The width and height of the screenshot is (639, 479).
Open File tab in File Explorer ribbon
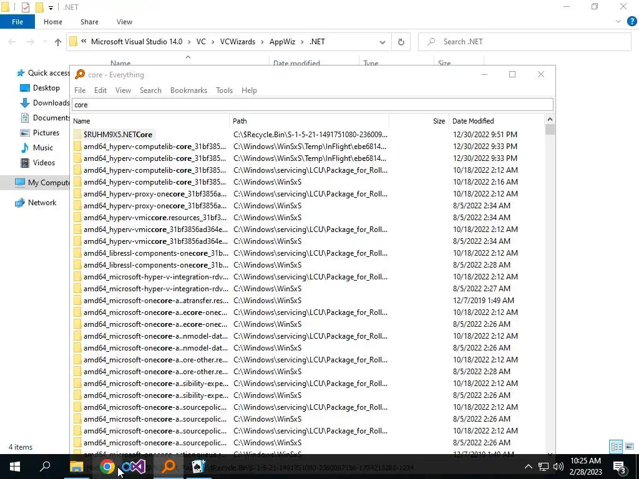(x=17, y=22)
